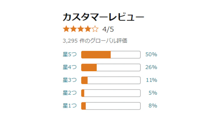Image resolution: width=221 pixels, height=124 pixels.
Task: Open the 星4つ reviews link
Action: 70,67
